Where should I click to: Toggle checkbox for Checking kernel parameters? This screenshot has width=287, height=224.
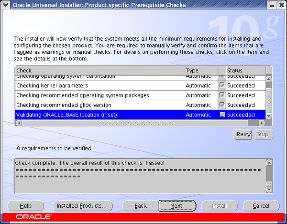[221, 85]
